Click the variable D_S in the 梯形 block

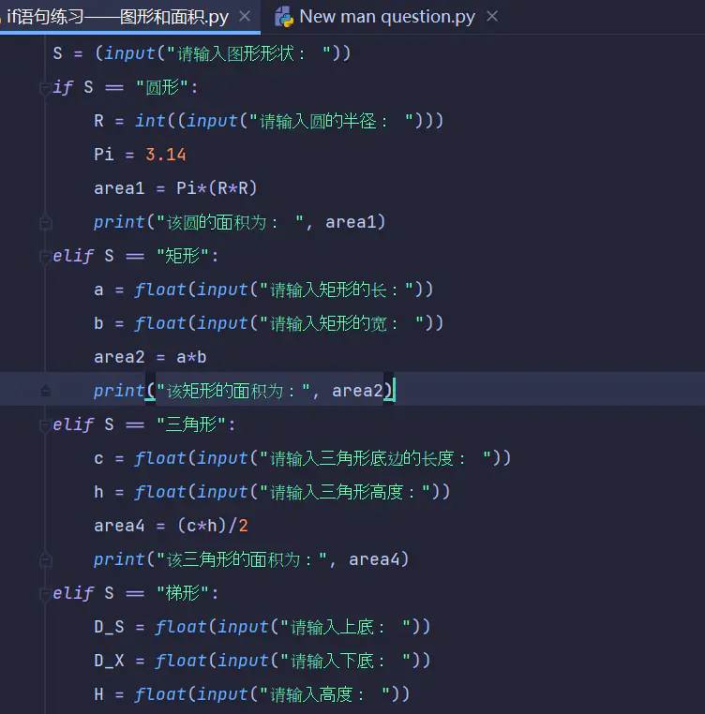point(109,627)
